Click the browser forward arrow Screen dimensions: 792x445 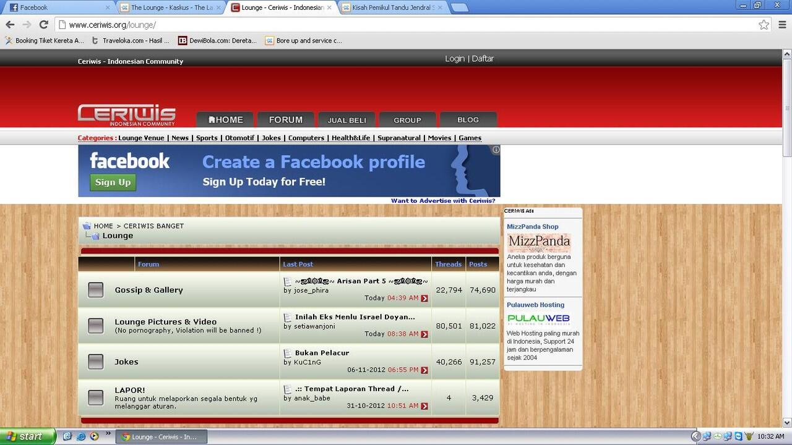(x=27, y=25)
